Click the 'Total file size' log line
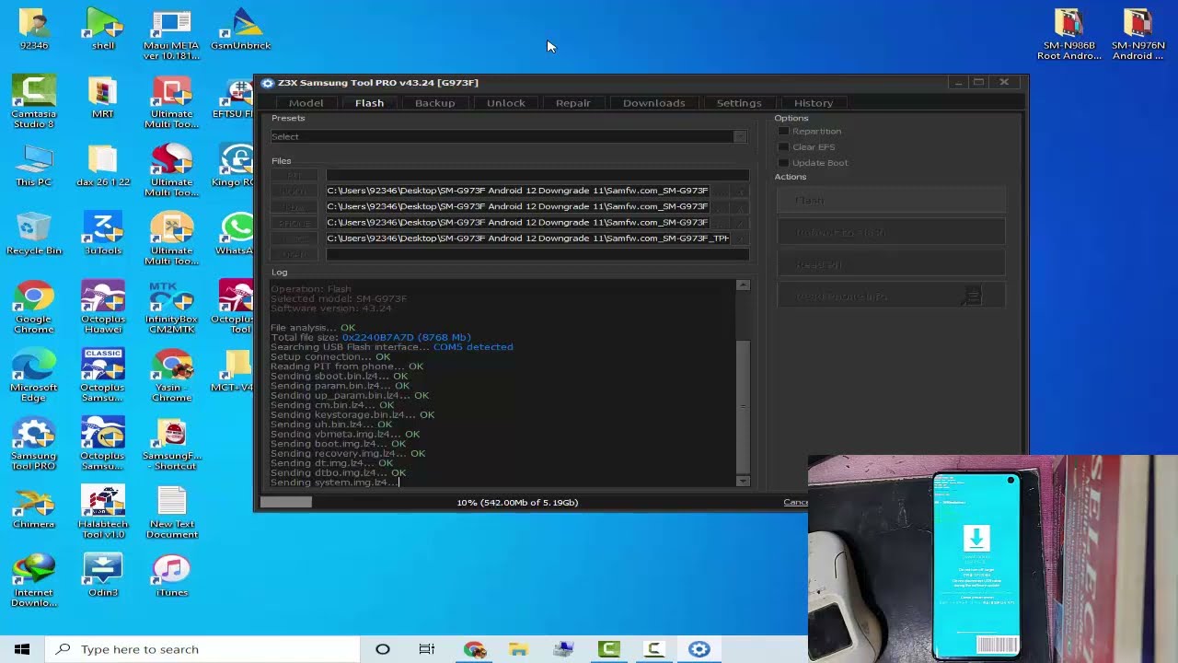This screenshot has width=1178, height=663. (x=371, y=337)
